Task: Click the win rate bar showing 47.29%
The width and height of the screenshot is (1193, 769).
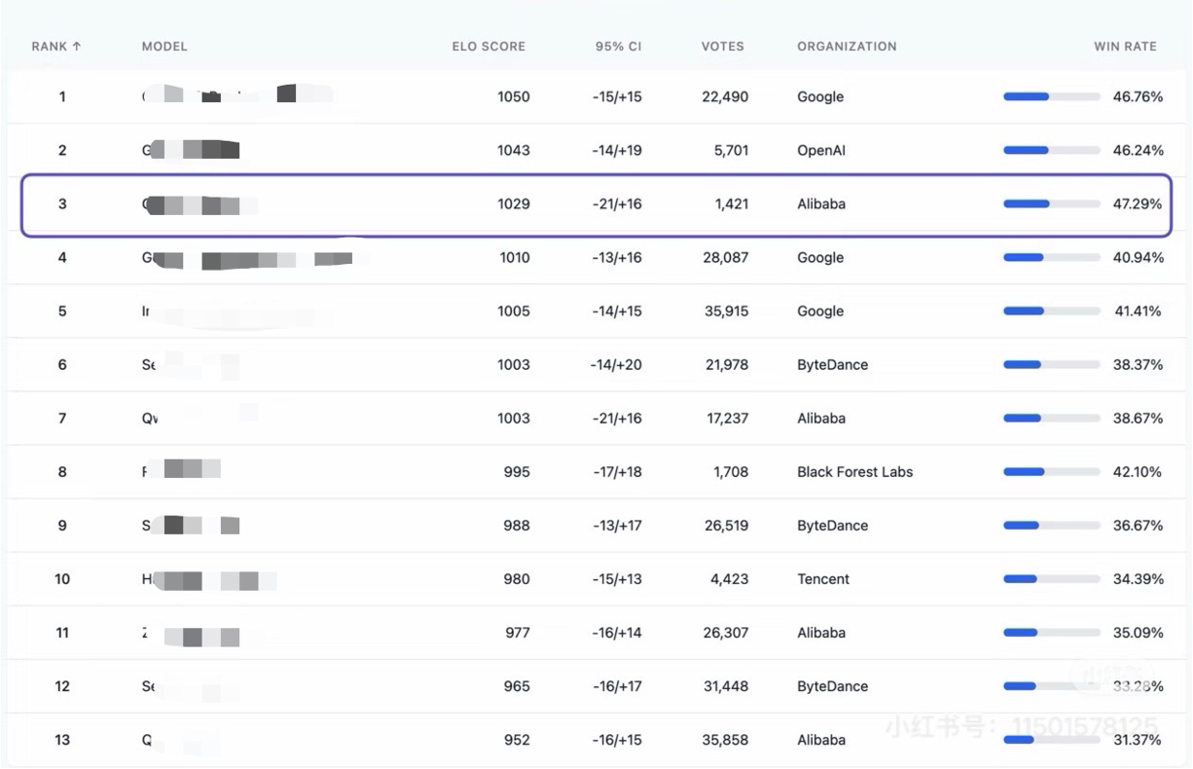Action: tap(1051, 204)
